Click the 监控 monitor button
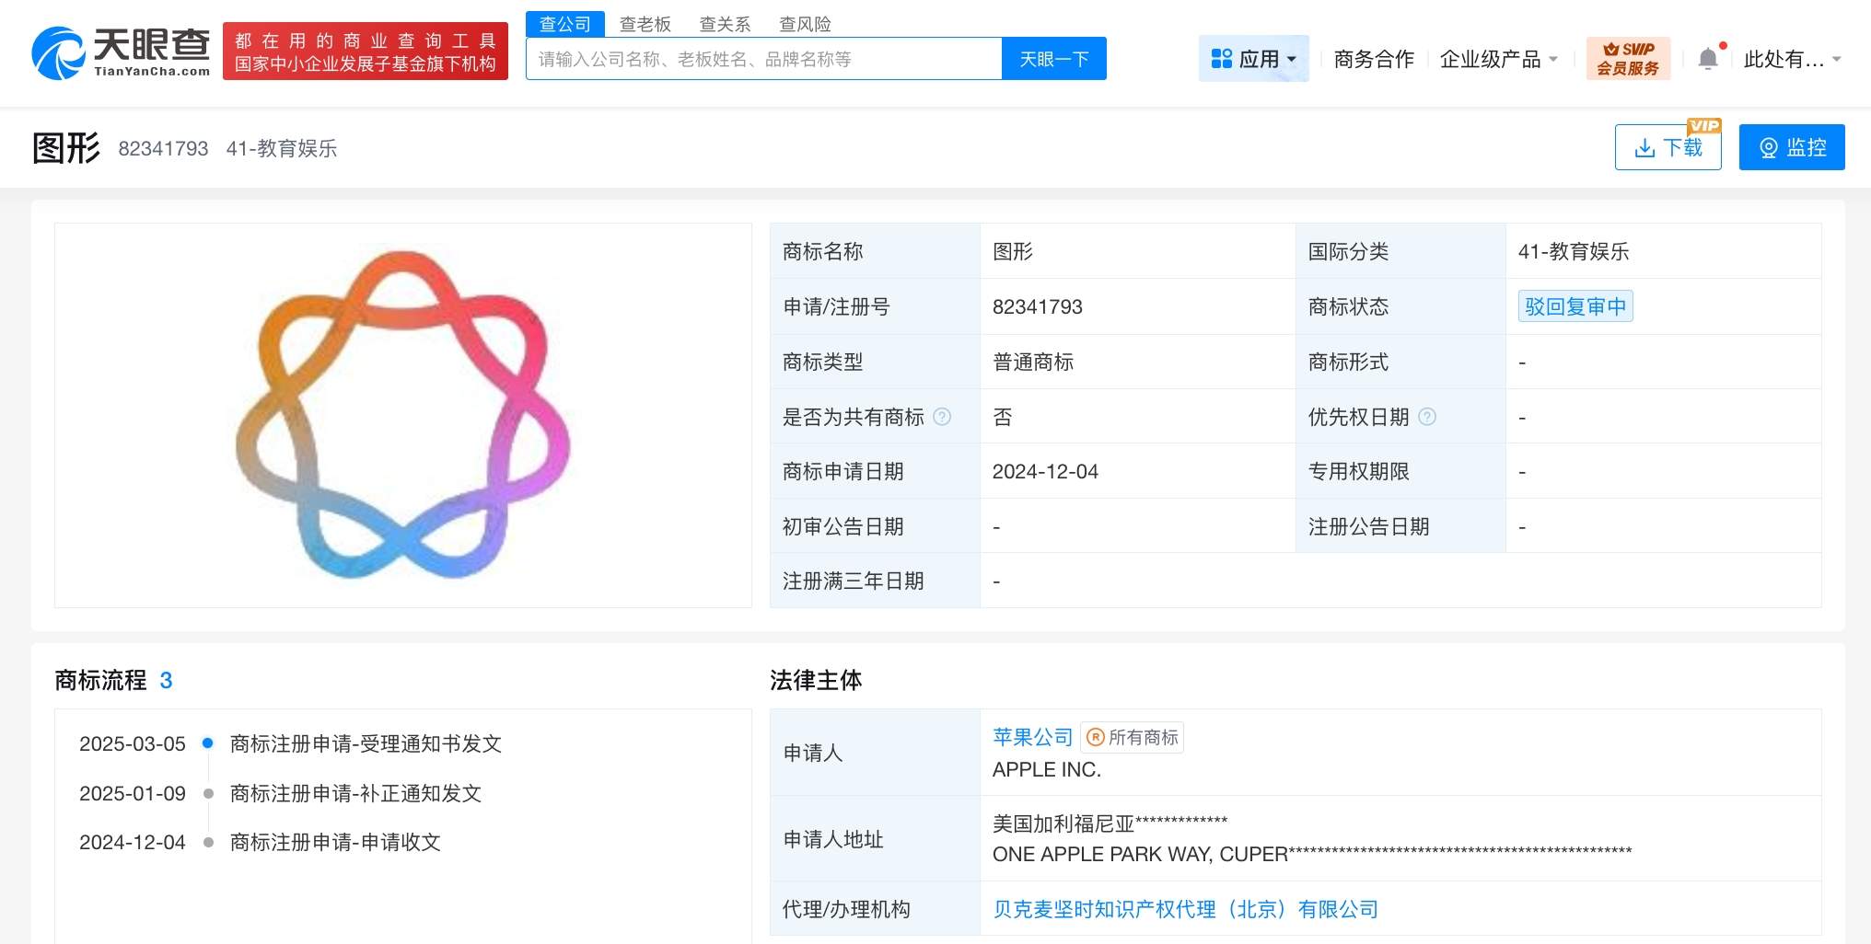1871x944 pixels. pos(1792,147)
